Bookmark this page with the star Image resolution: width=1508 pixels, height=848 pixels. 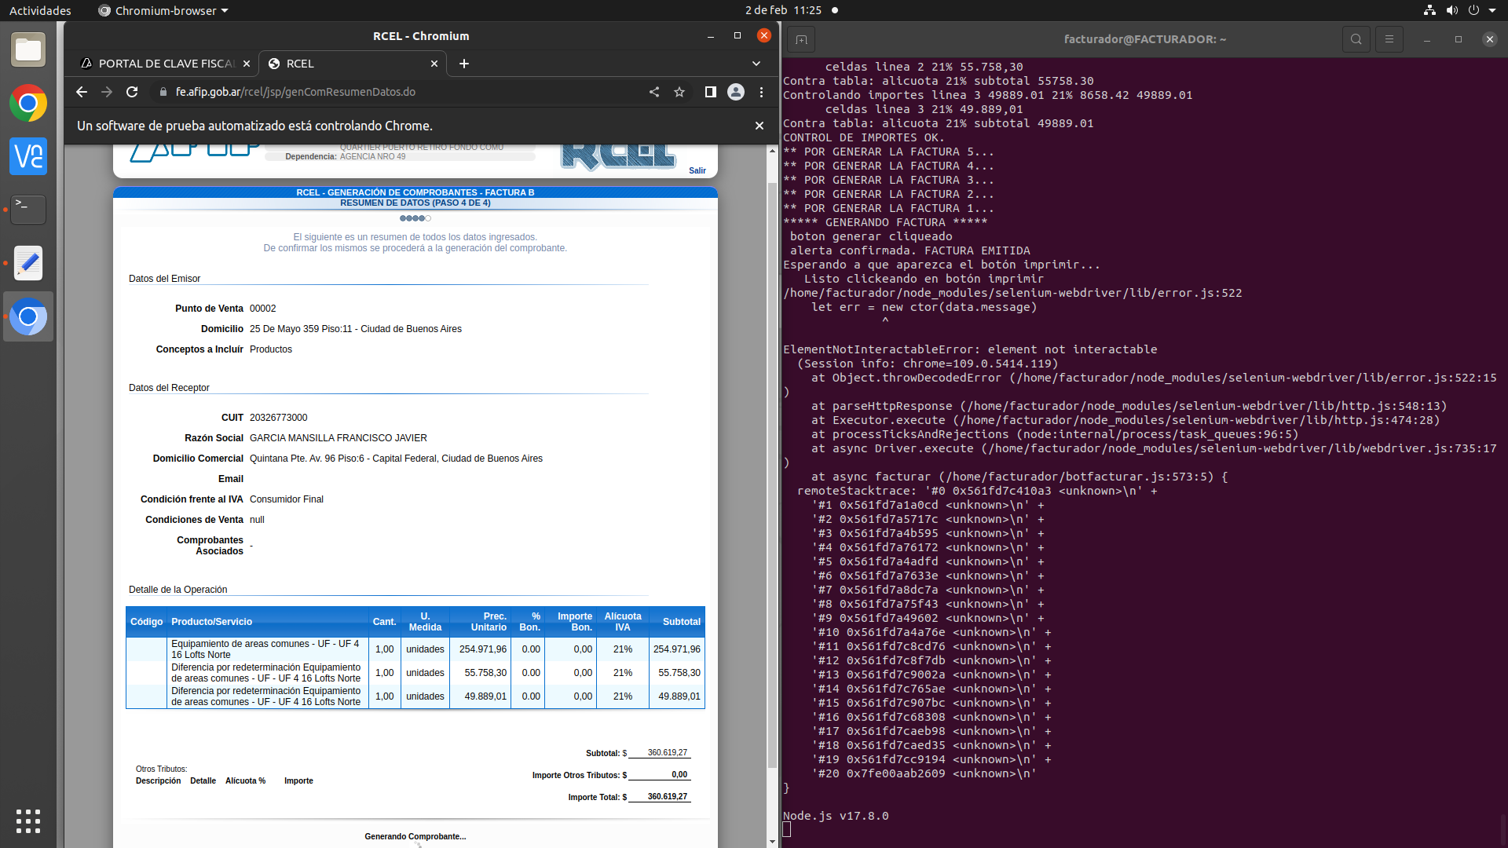(679, 92)
